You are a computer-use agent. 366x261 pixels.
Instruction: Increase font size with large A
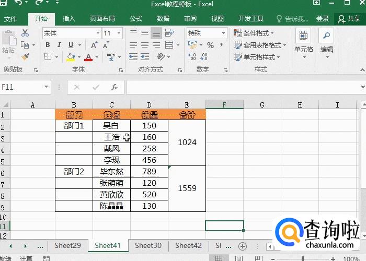[94, 45]
